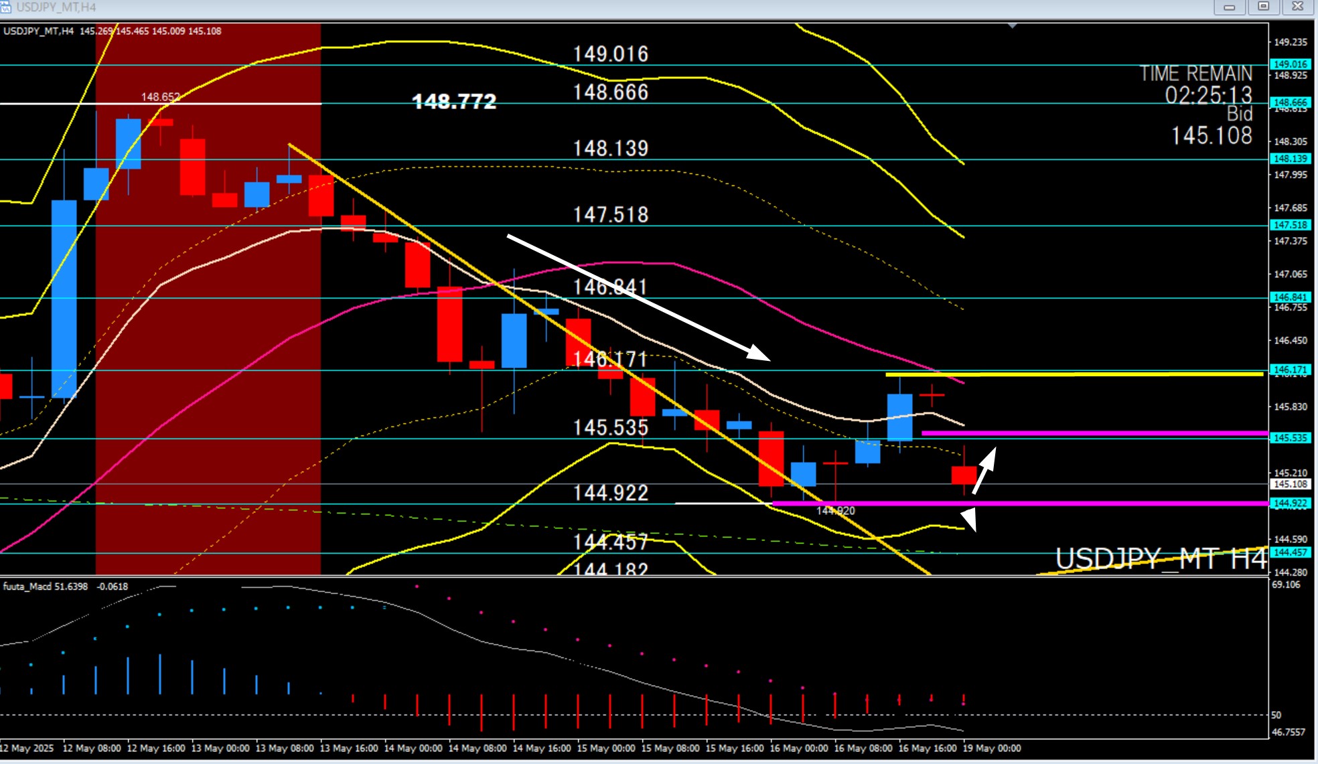Click the cyan 144.457 price axis tag
Screen dimensions: 1318x764
(x=1291, y=552)
